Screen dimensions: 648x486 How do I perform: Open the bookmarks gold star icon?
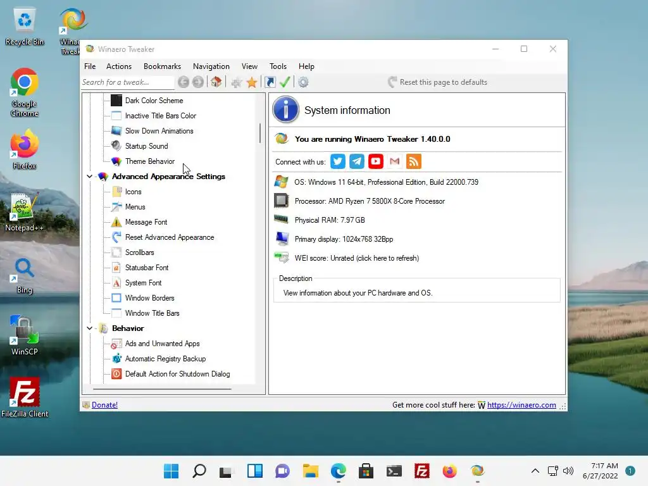[252, 82]
